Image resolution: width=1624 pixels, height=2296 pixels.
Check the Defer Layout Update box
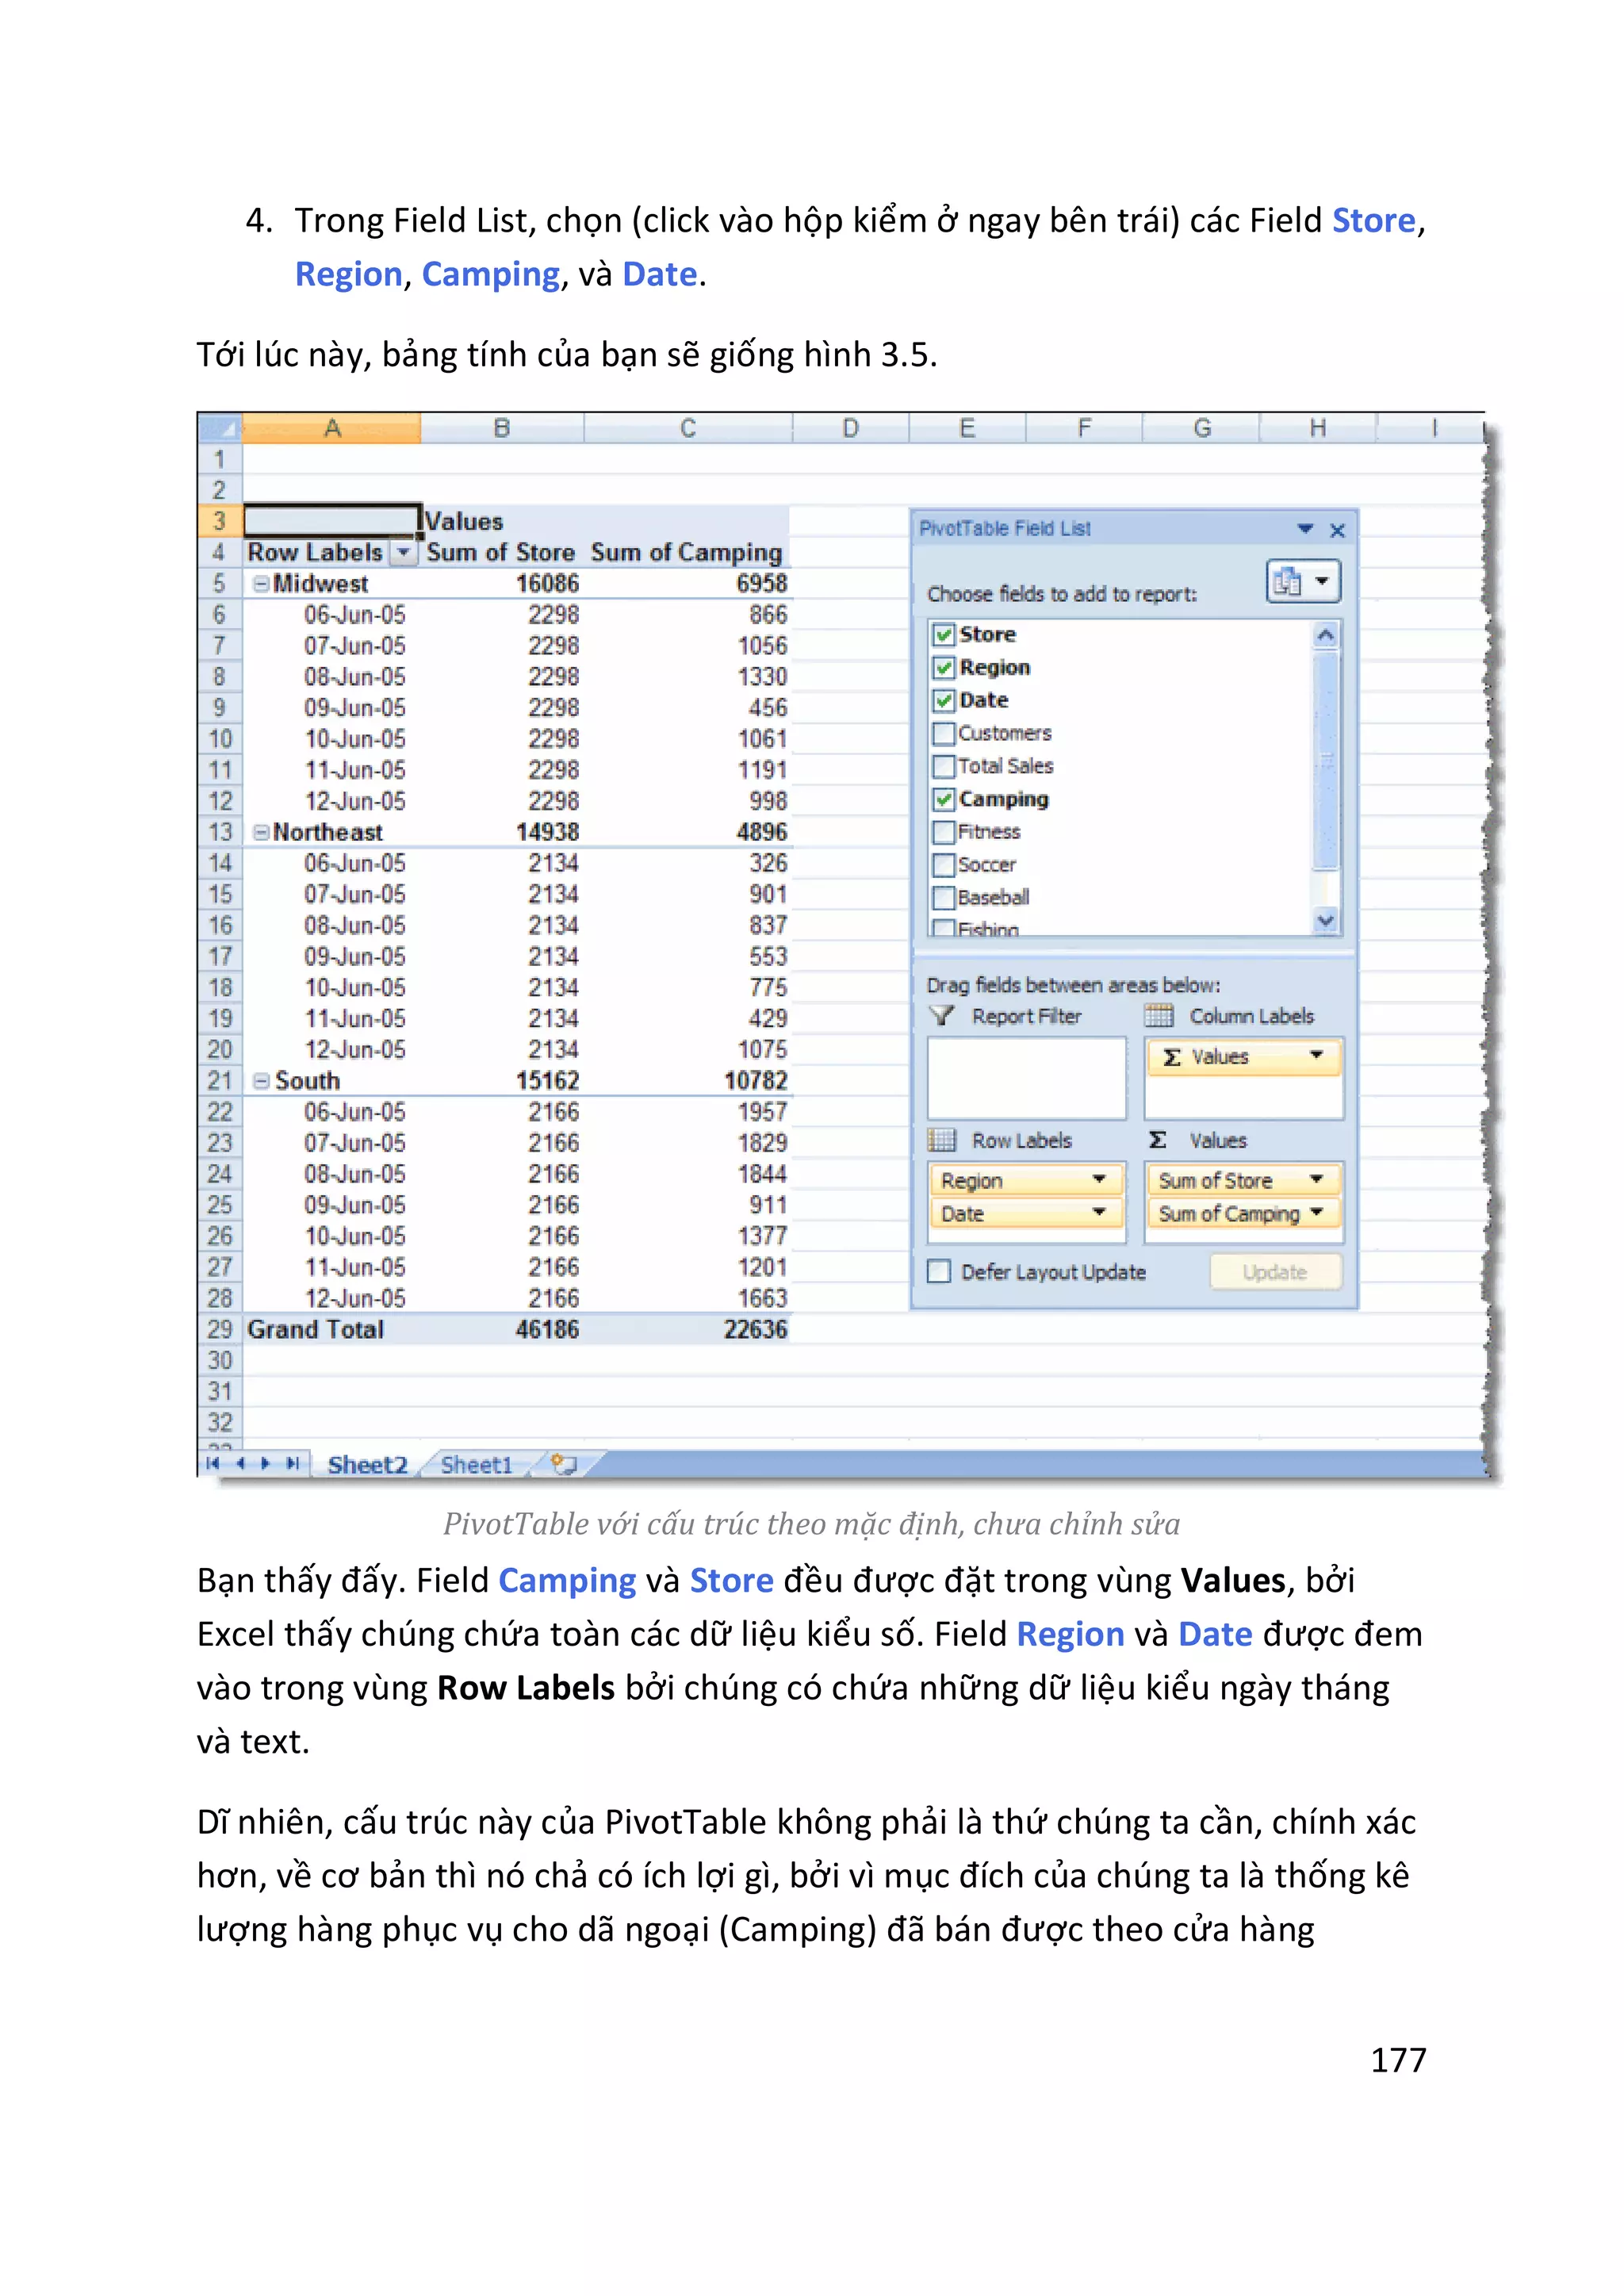939,1272
